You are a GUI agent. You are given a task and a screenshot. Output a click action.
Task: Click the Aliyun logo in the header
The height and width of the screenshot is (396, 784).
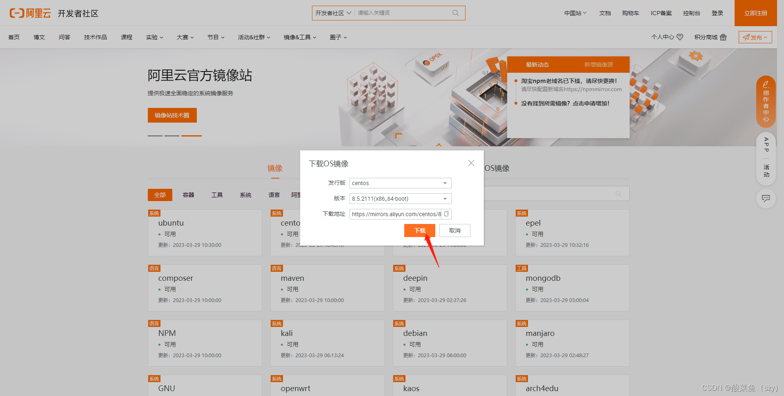30,13
